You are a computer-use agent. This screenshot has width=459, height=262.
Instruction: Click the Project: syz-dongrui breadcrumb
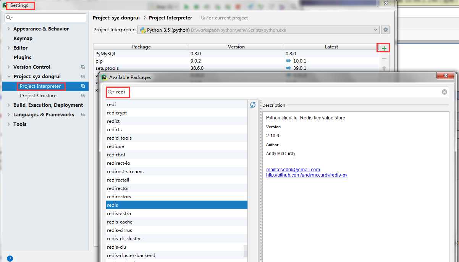tap(116, 18)
